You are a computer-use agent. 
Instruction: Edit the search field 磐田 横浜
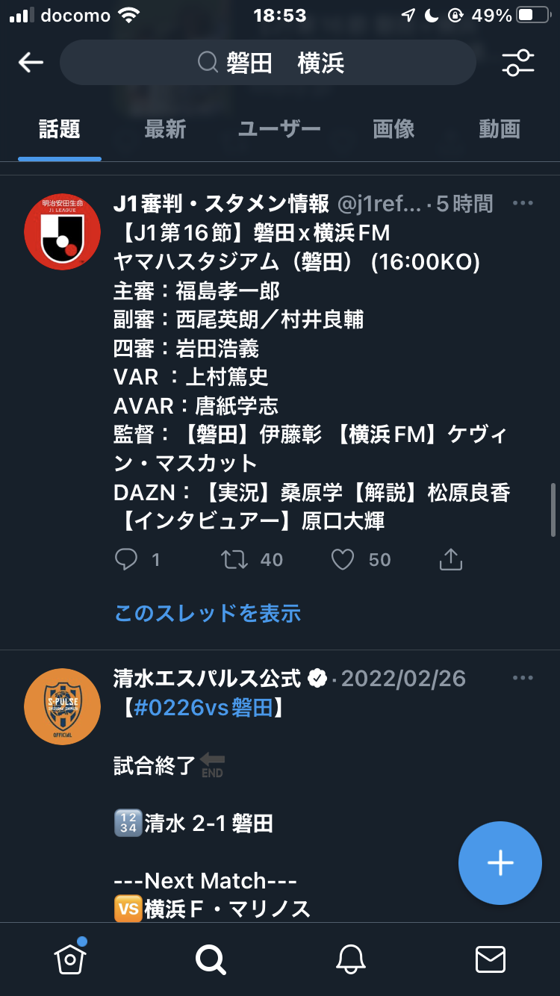pyautogui.click(x=268, y=63)
